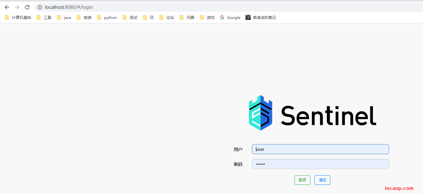Open the 论坛 bookmark folder
The width and height of the screenshot is (423, 193).
pos(167,18)
